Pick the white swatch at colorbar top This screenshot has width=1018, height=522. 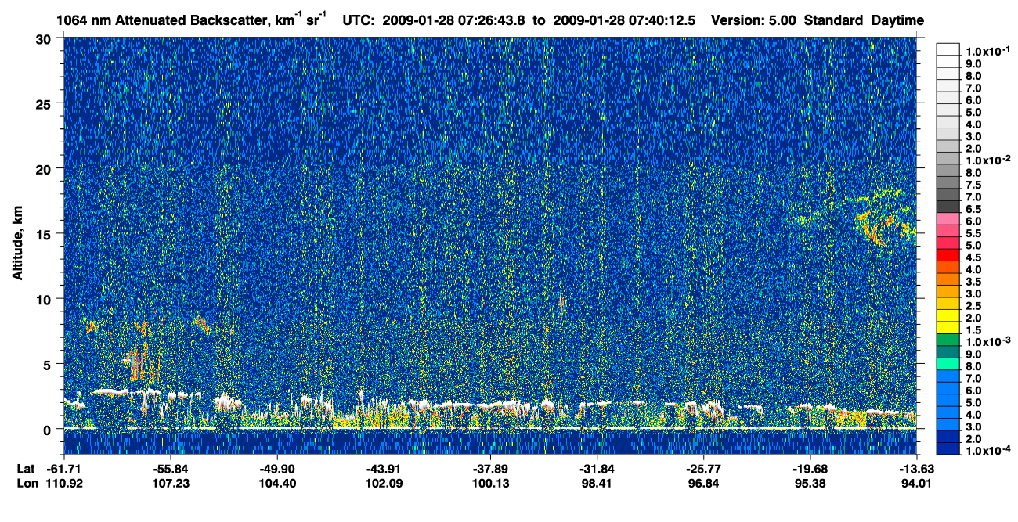point(948,48)
